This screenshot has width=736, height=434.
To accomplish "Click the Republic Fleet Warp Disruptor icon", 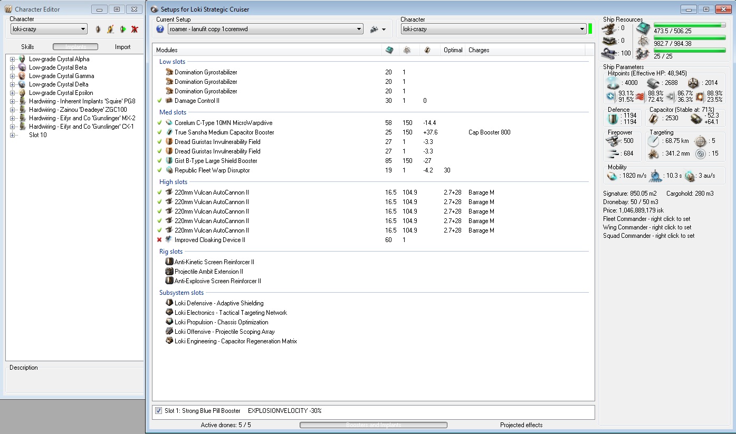I will tap(169, 170).
